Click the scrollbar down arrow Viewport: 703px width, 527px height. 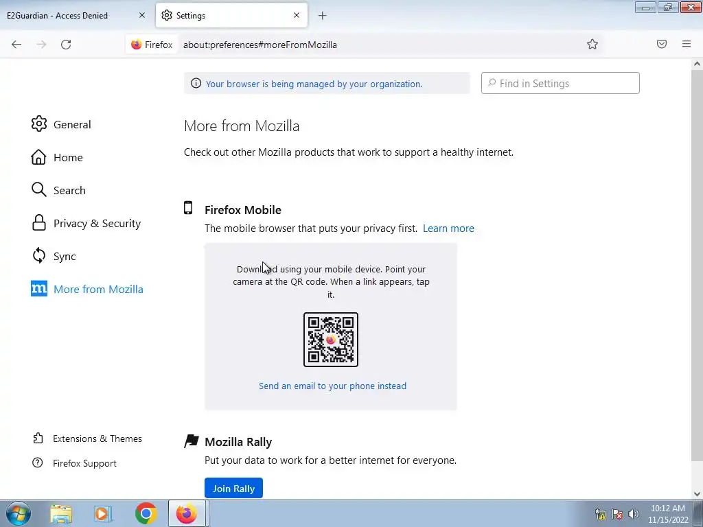697,494
